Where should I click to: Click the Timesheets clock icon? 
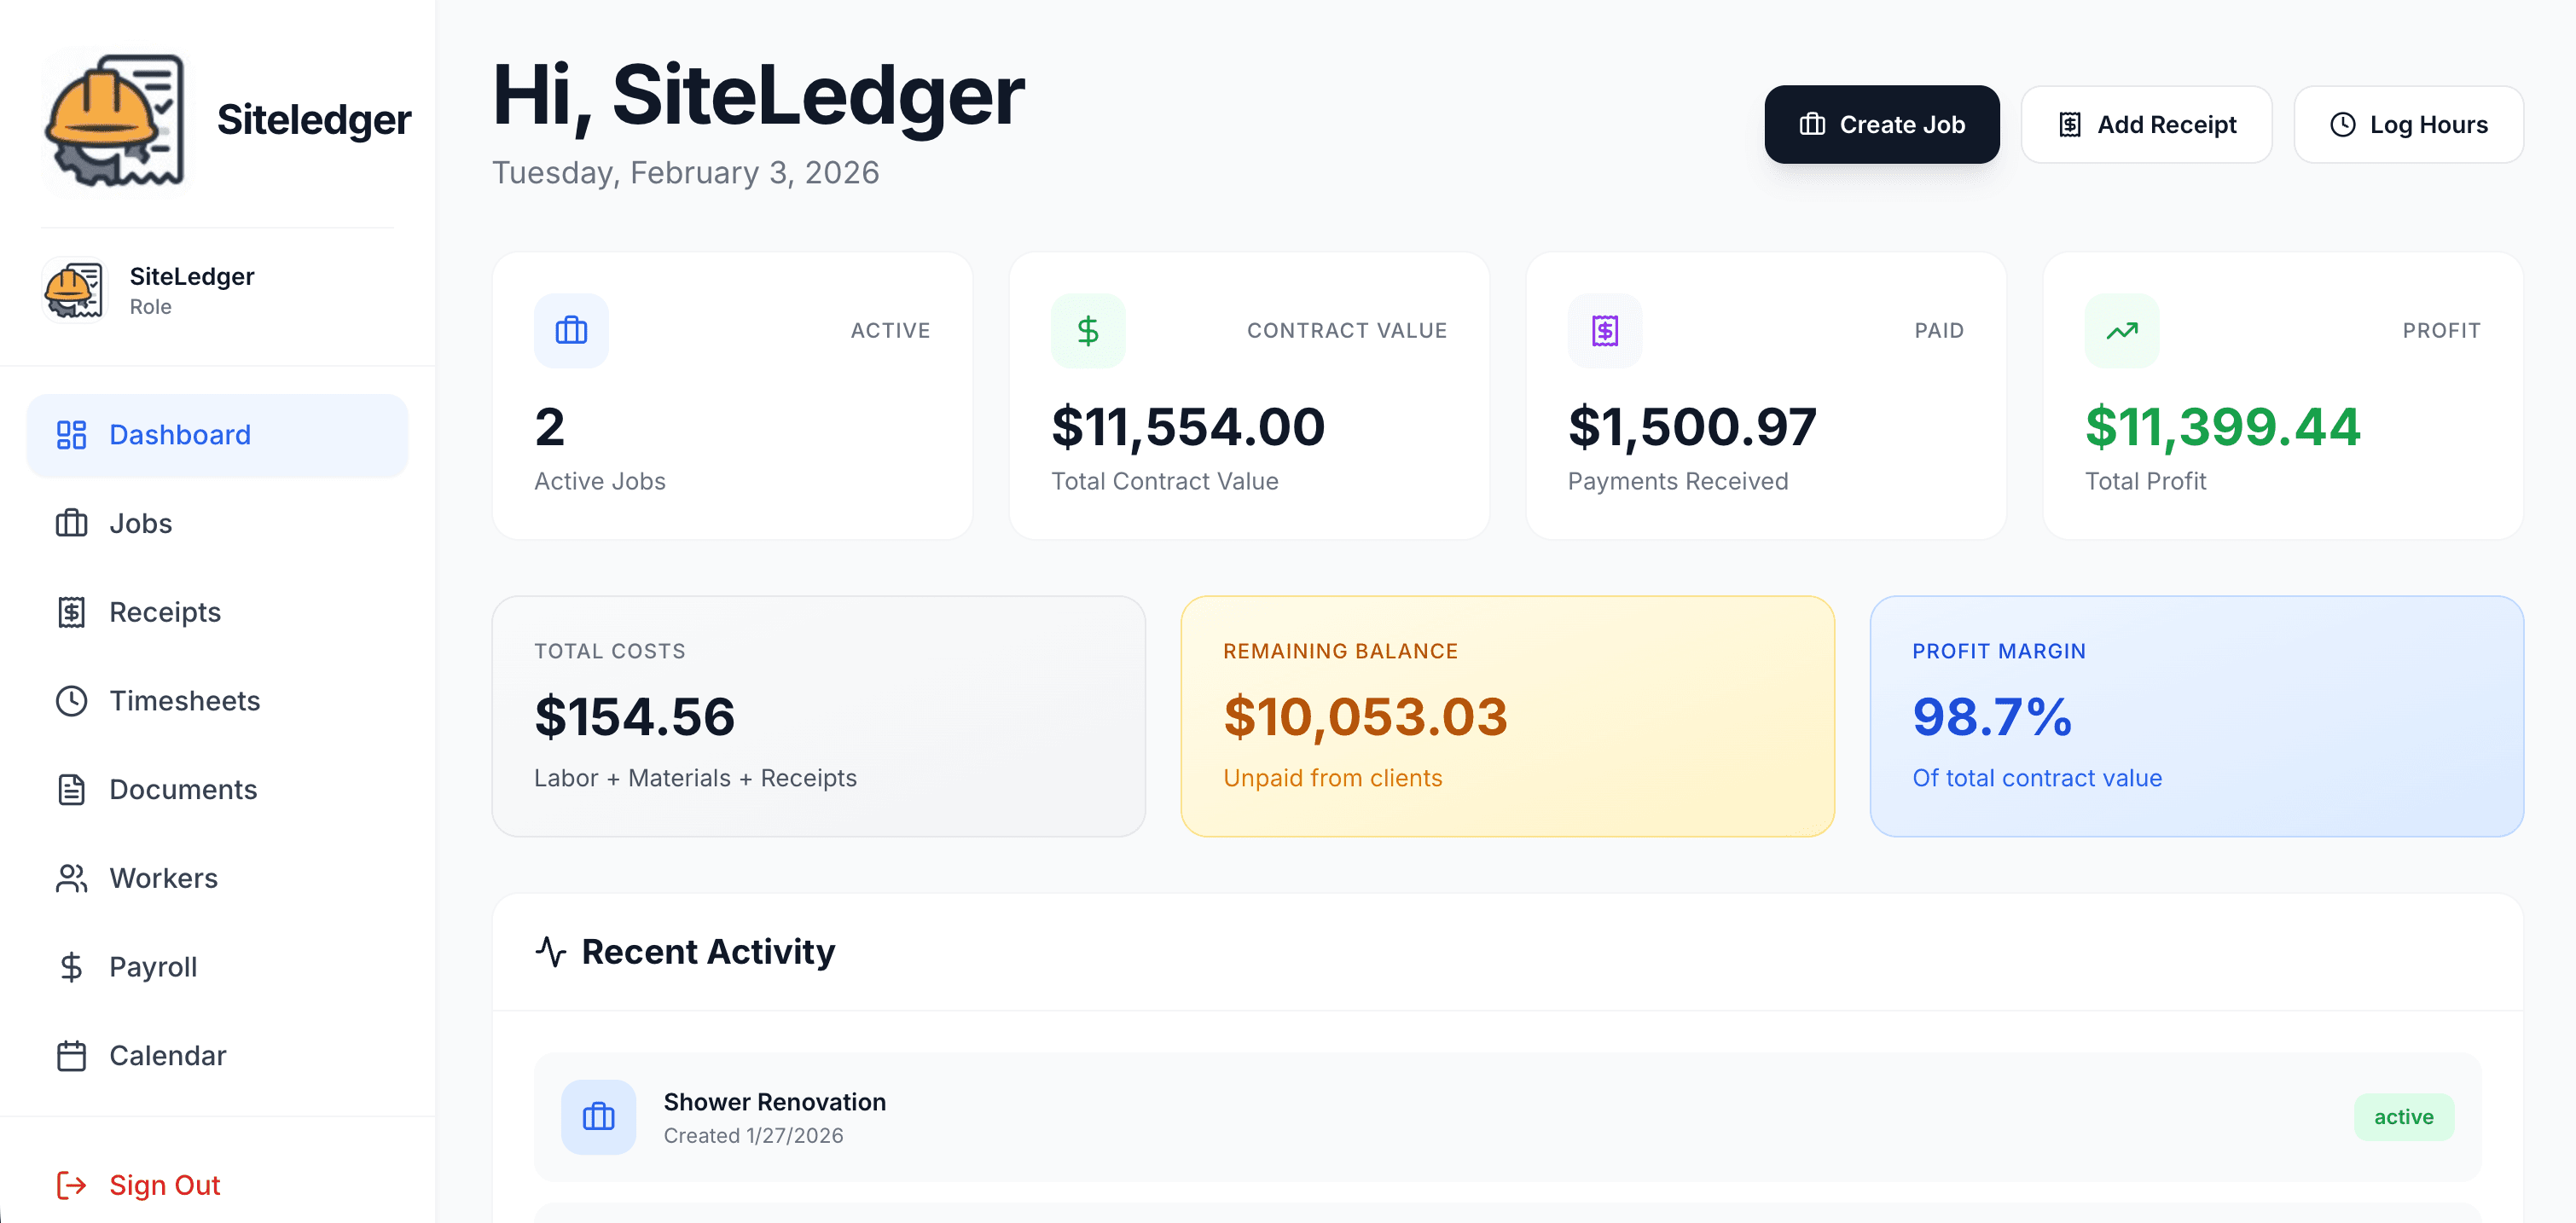(71, 700)
